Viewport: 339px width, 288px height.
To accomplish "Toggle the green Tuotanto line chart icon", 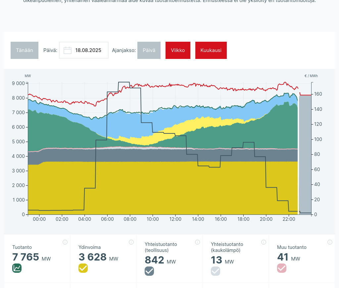I will [17, 268].
